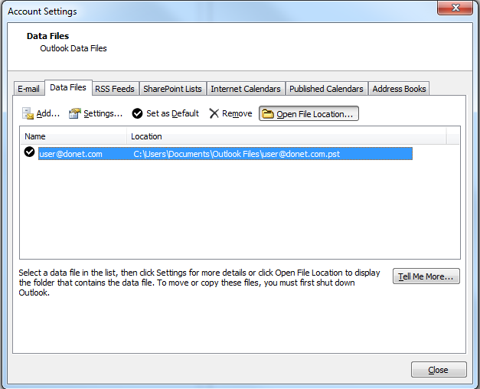
Task: Click the Settings icon in the toolbar
Action: coord(75,113)
